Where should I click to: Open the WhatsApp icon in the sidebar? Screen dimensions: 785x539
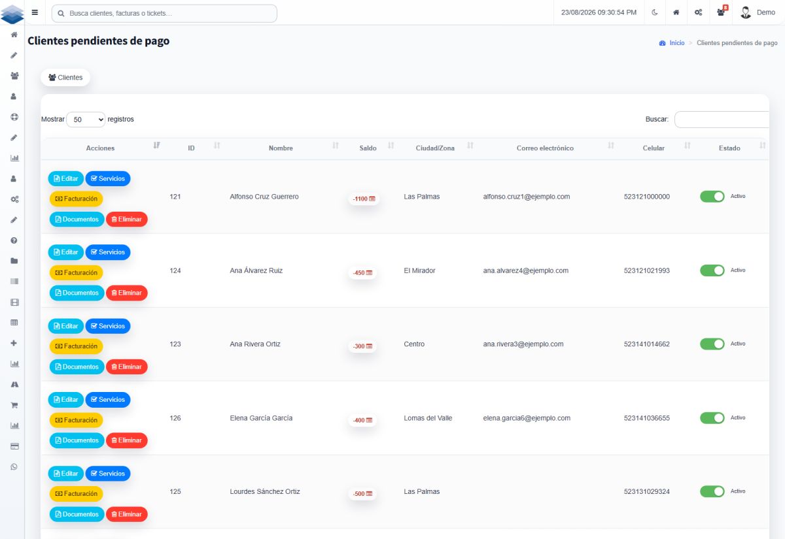coord(14,466)
